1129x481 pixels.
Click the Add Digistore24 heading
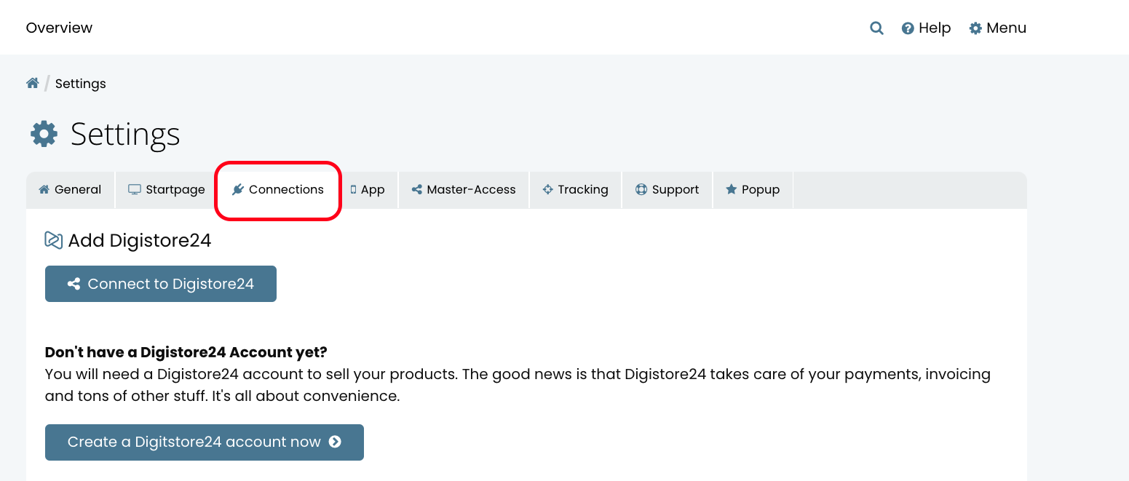[140, 241]
